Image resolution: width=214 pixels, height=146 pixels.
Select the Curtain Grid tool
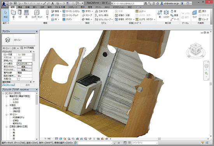70,15
